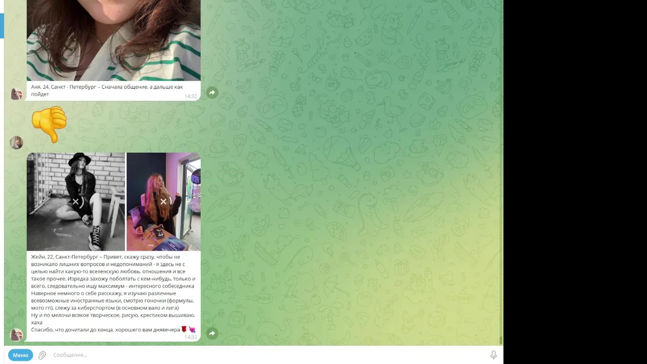
Task: Open the black-and-white photo of girl in hat
Action: [x=76, y=202]
